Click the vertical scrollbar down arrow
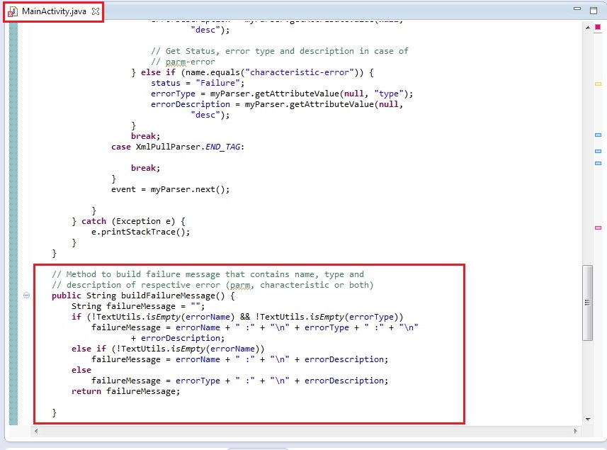The image size is (607, 450). point(587,420)
